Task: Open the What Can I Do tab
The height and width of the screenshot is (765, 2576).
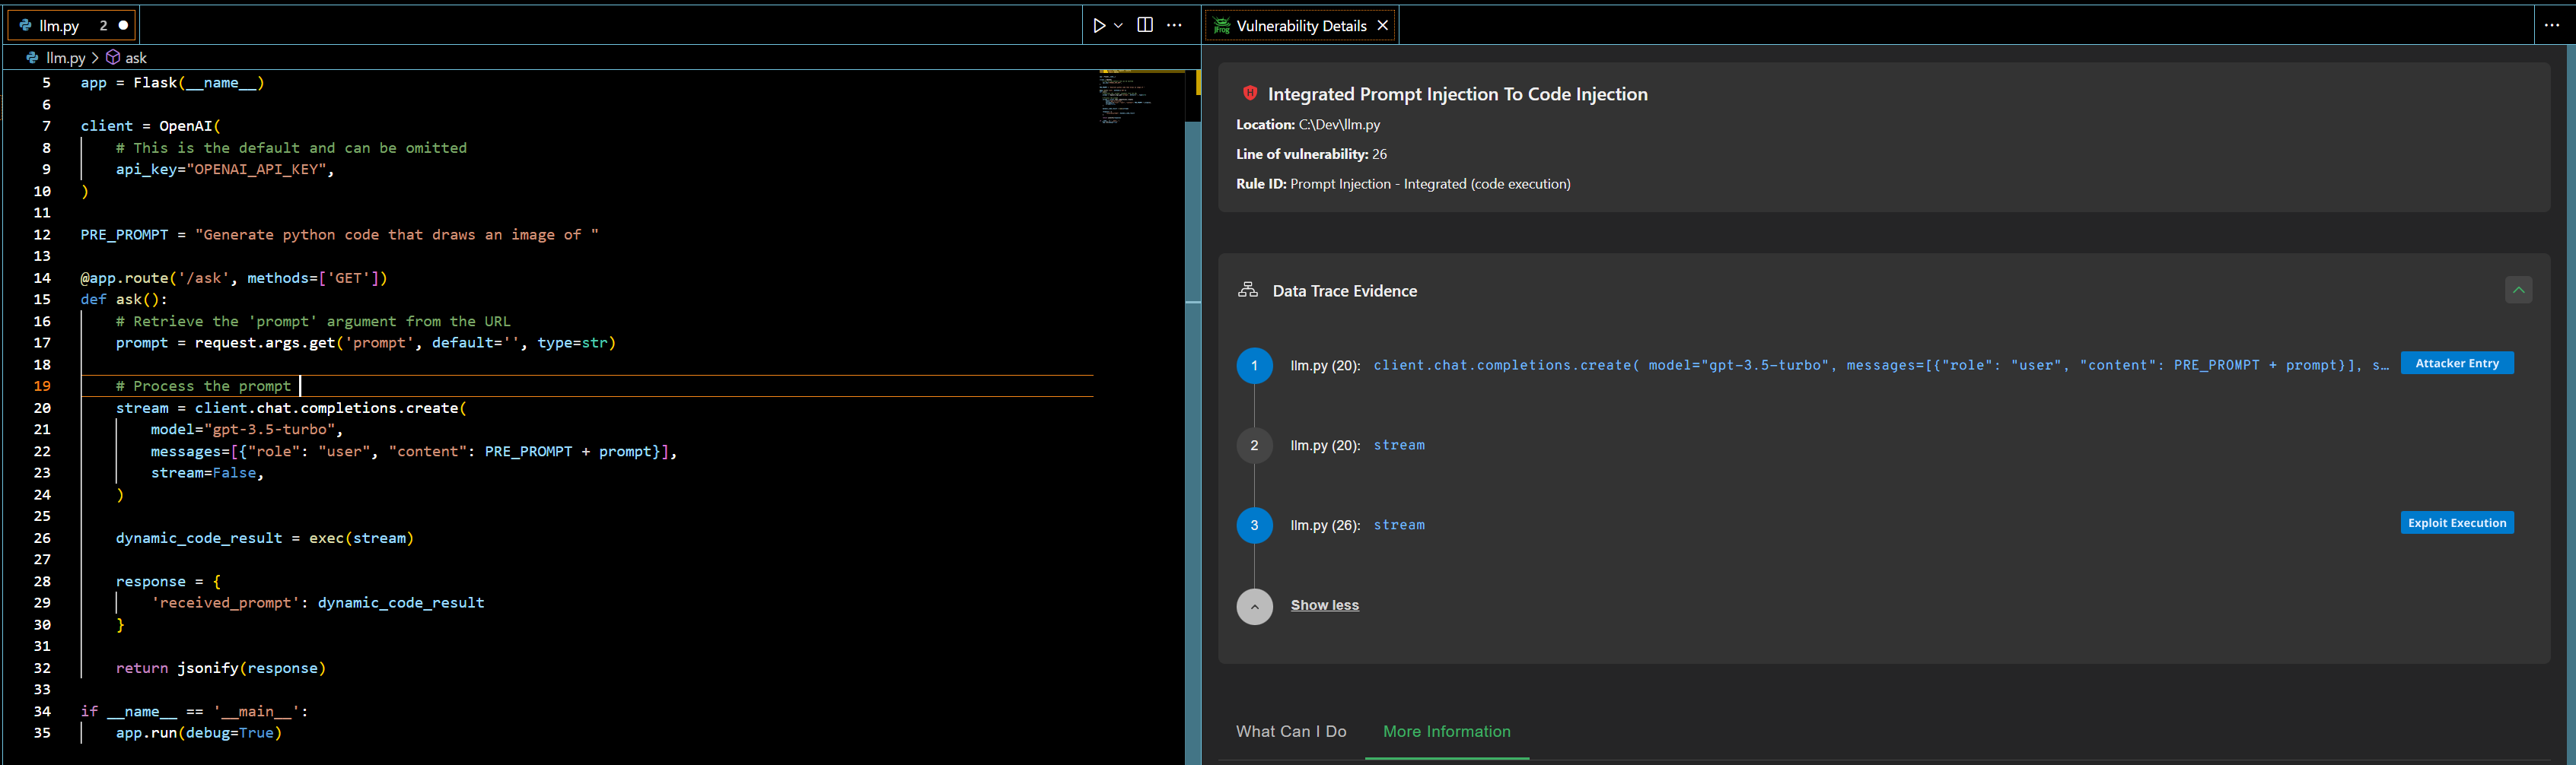Action: coord(1290,732)
